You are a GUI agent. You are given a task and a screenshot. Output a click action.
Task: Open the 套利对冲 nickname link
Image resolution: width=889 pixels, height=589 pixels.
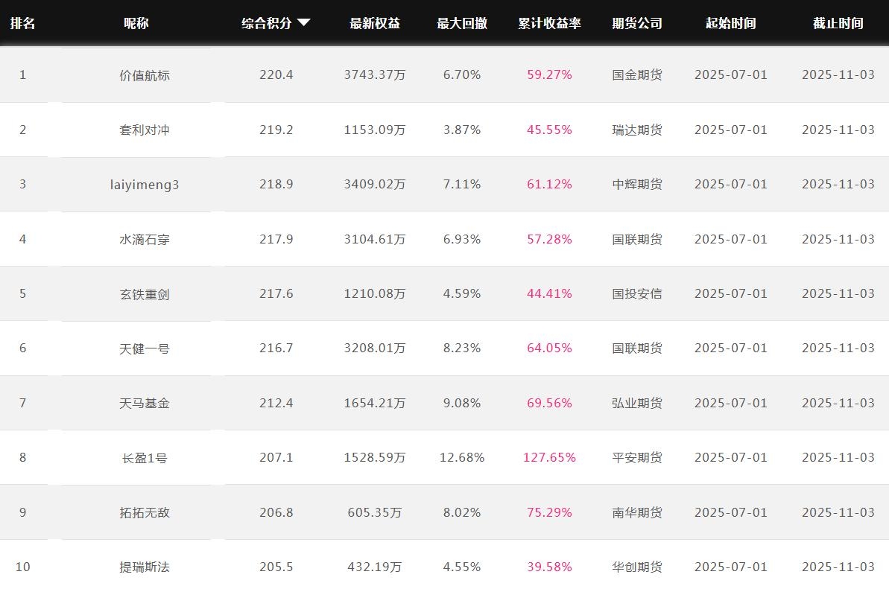tap(145, 130)
